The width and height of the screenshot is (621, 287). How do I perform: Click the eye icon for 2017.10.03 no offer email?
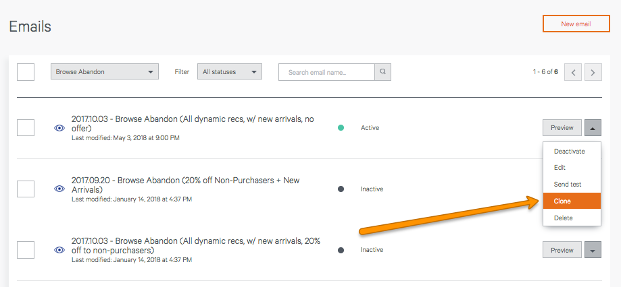pos(59,128)
